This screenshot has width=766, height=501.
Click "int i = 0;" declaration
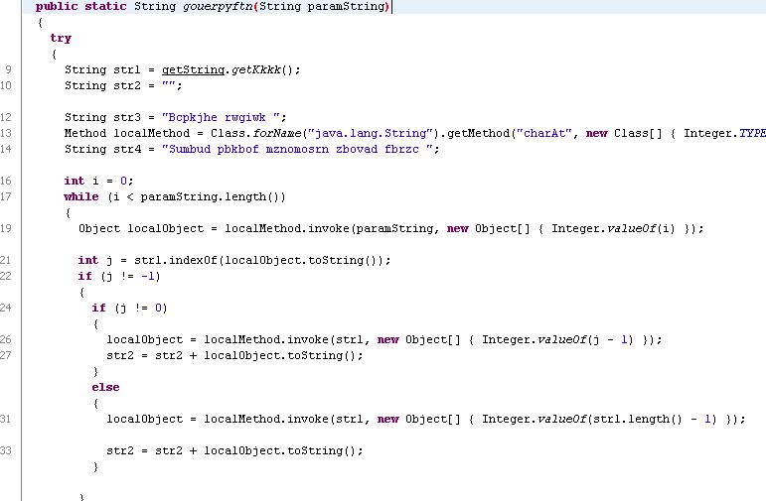98,181
